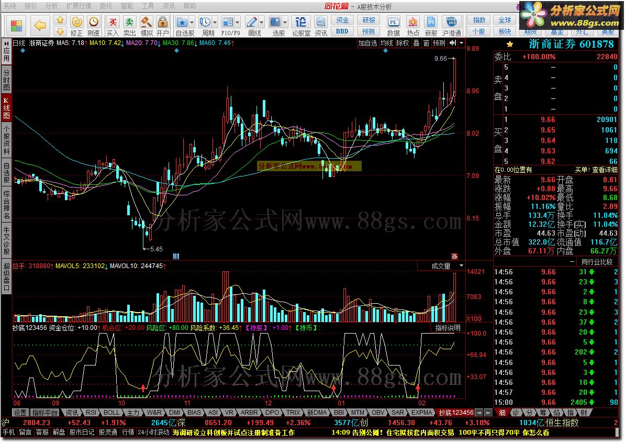Image resolution: width=625 pixels, height=443 pixels.
Task: Go back with the yellow left arrow
Action: pyautogui.click(x=40, y=26)
